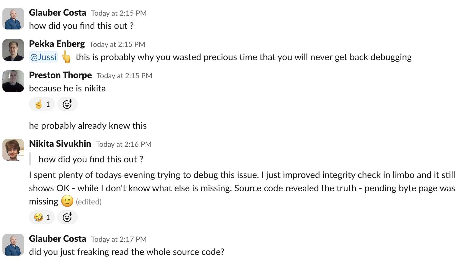Click Pekka Enberg's avatar
The height and width of the screenshot is (264, 474).
[x=13, y=50]
